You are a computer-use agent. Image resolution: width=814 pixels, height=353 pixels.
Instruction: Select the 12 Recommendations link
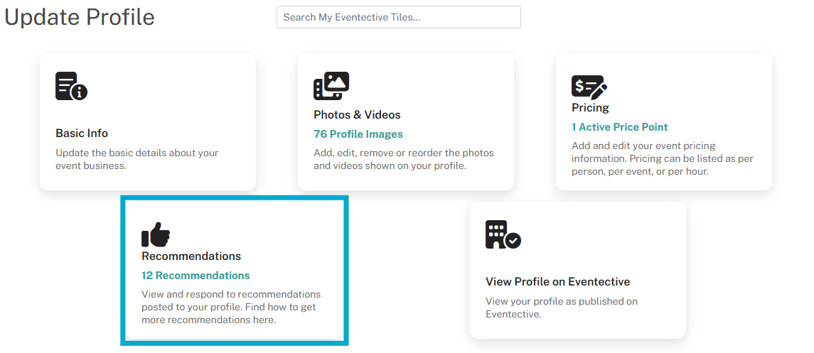click(196, 276)
